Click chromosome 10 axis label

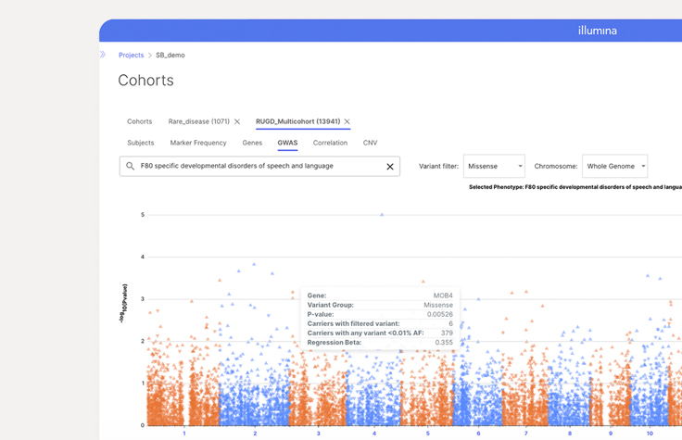click(x=650, y=434)
